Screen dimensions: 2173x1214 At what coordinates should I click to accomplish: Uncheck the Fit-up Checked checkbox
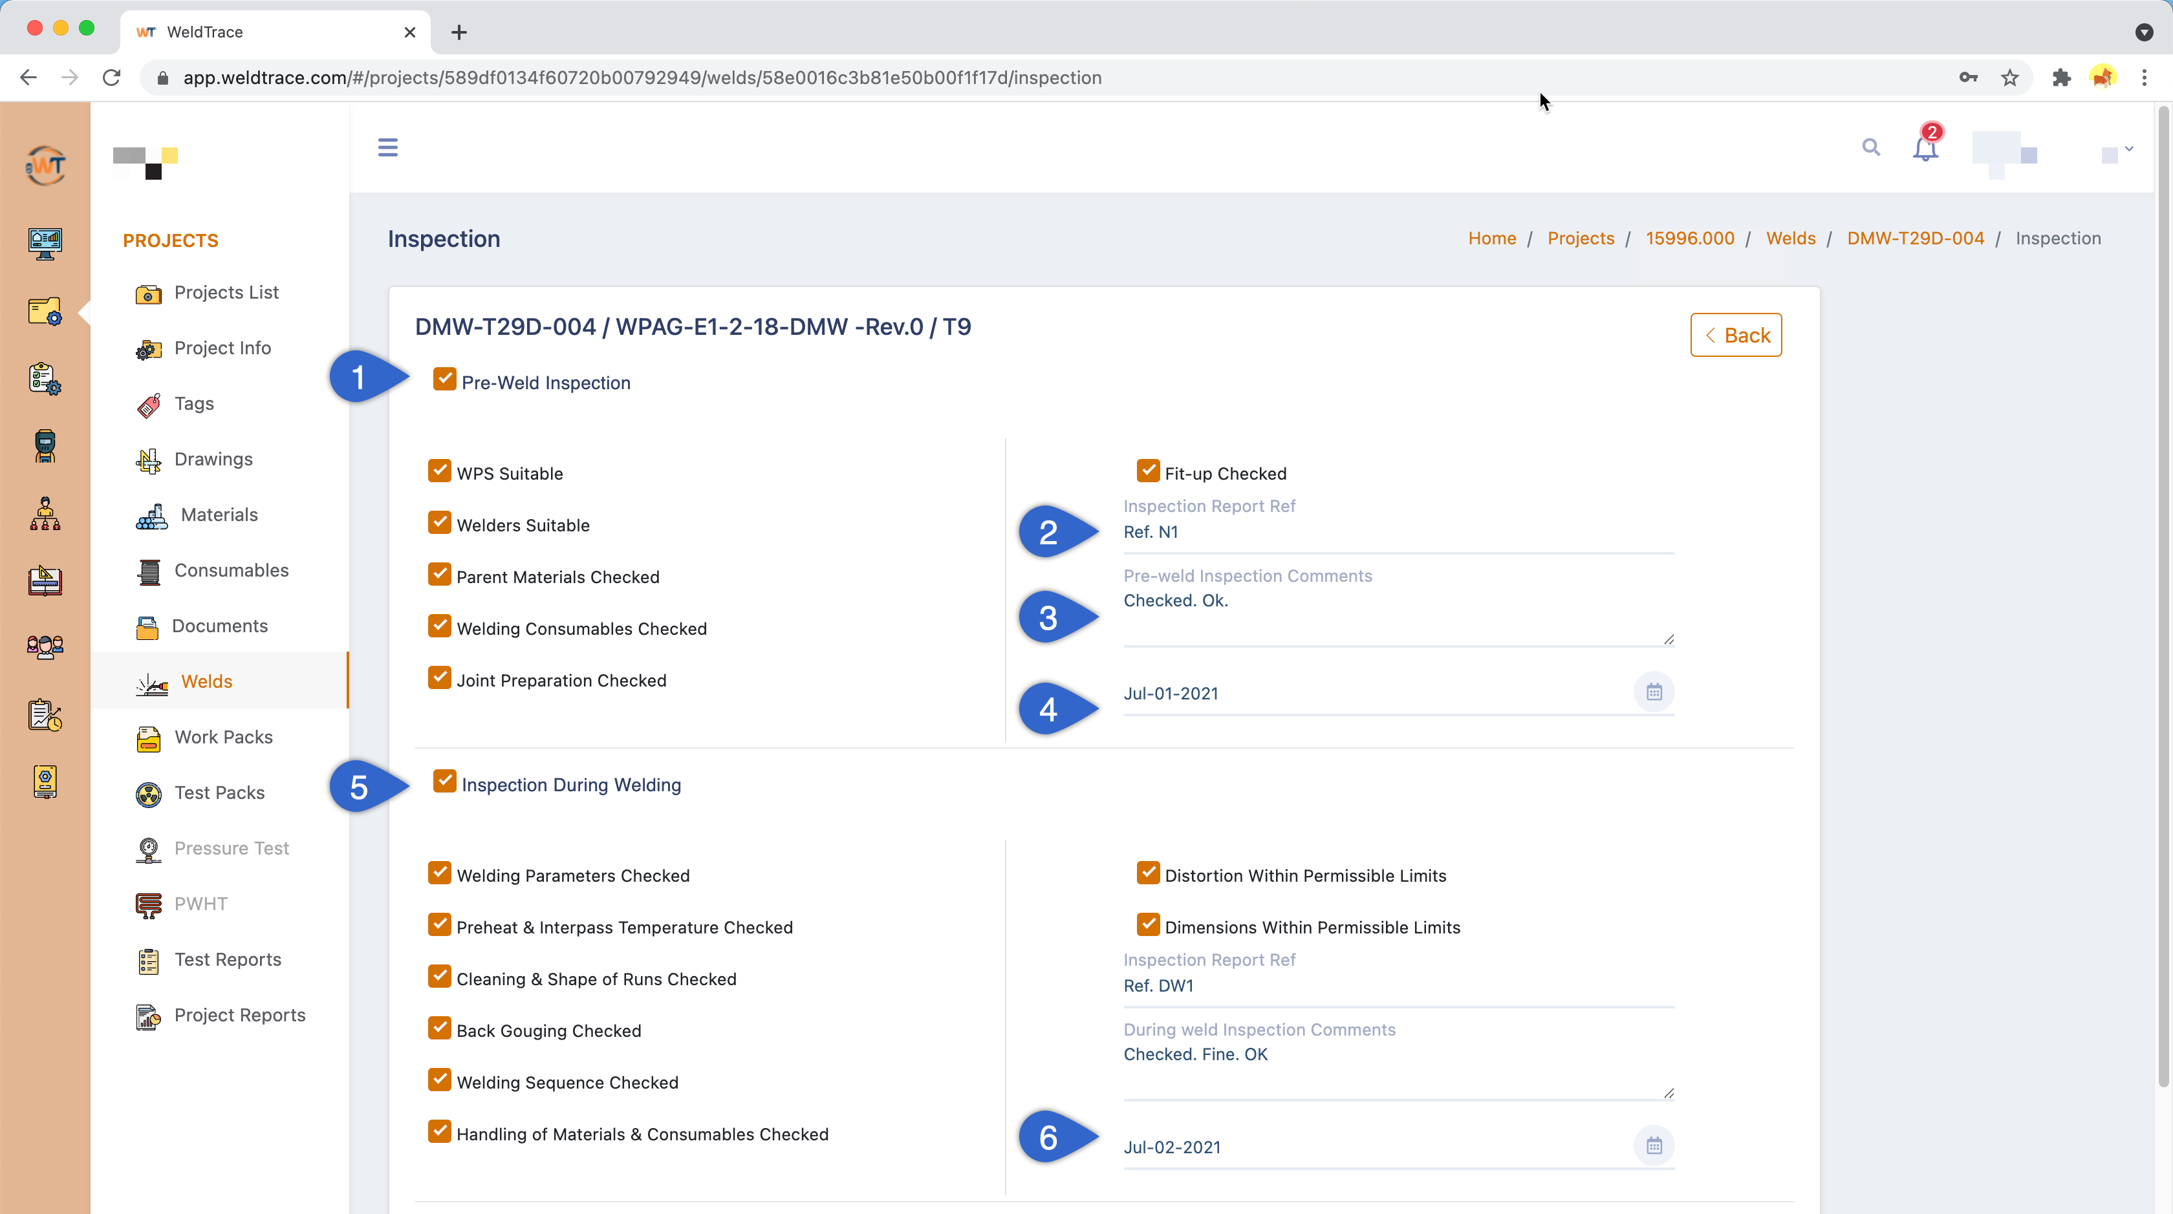tap(1147, 471)
